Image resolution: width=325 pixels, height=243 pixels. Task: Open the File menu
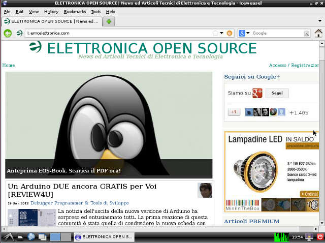[x=7, y=12]
